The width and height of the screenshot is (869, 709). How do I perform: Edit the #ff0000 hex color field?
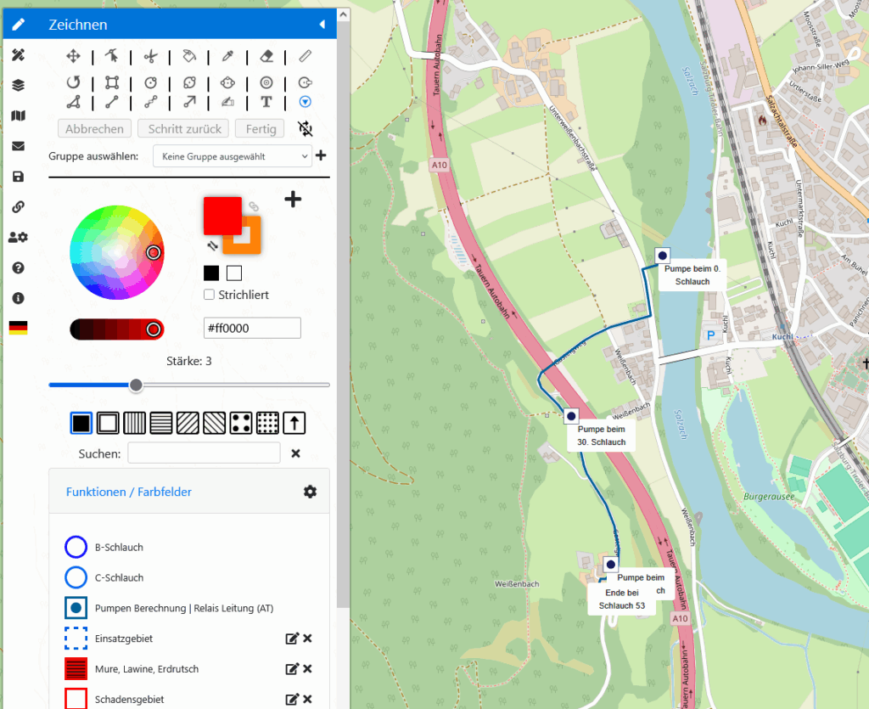pyautogui.click(x=252, y=328)
